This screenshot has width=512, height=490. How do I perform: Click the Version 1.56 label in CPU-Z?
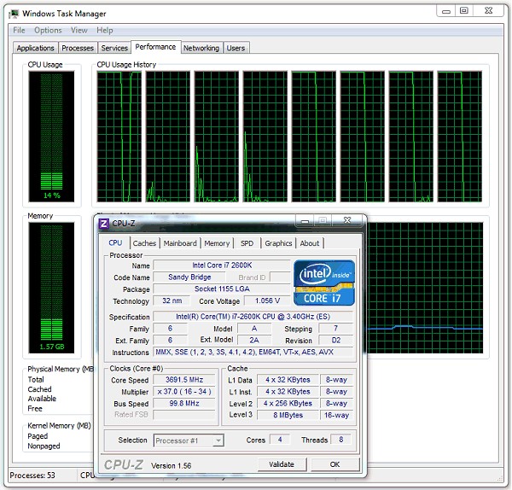[x=172, y=466]
